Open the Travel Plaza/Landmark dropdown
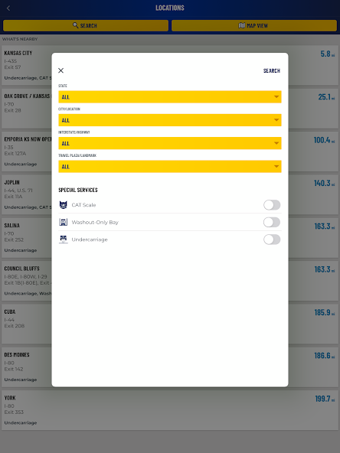The image size is (340, 453). (x=170, y=166)
